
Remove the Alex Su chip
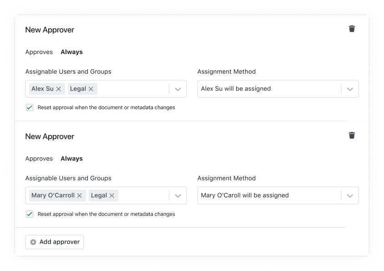coord(58,89)
